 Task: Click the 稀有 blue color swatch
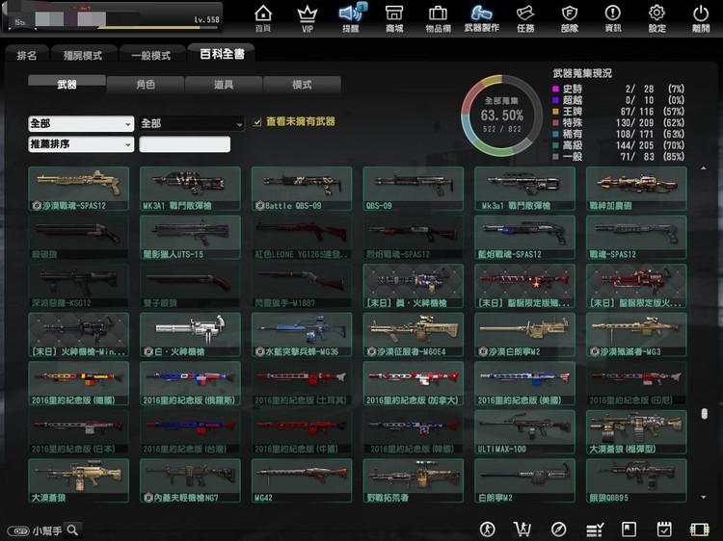pos(555,134)
